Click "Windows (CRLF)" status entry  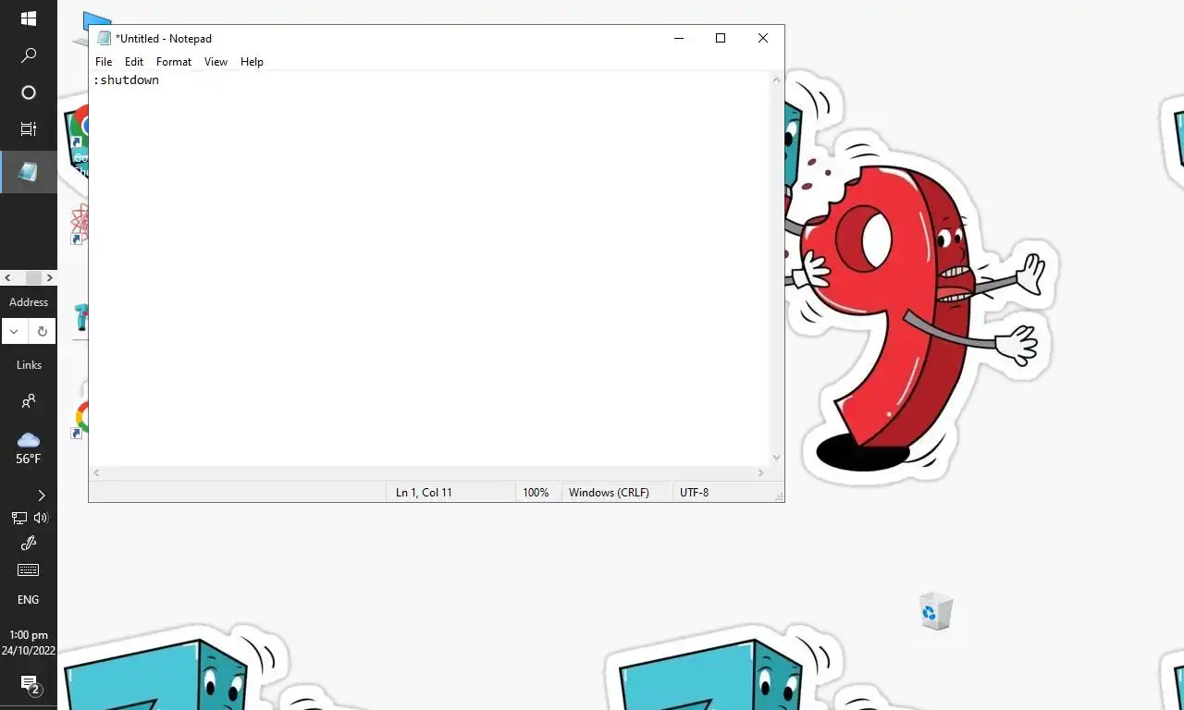(609, 493)
